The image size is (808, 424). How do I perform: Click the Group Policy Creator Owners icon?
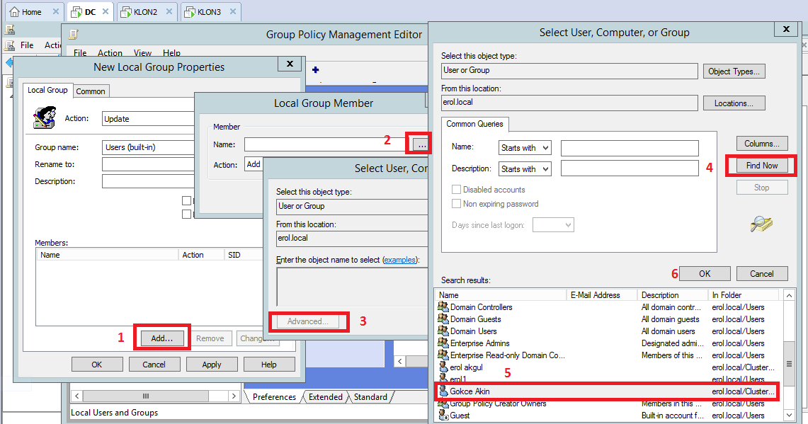443,403
